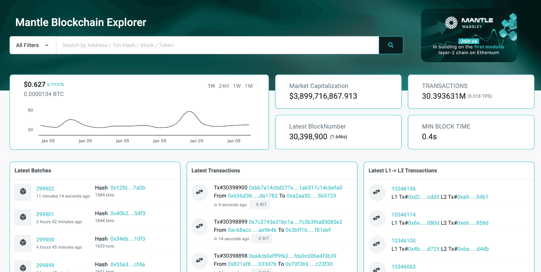Click the Mantle Wadsley banner ad

pos(469,35)
